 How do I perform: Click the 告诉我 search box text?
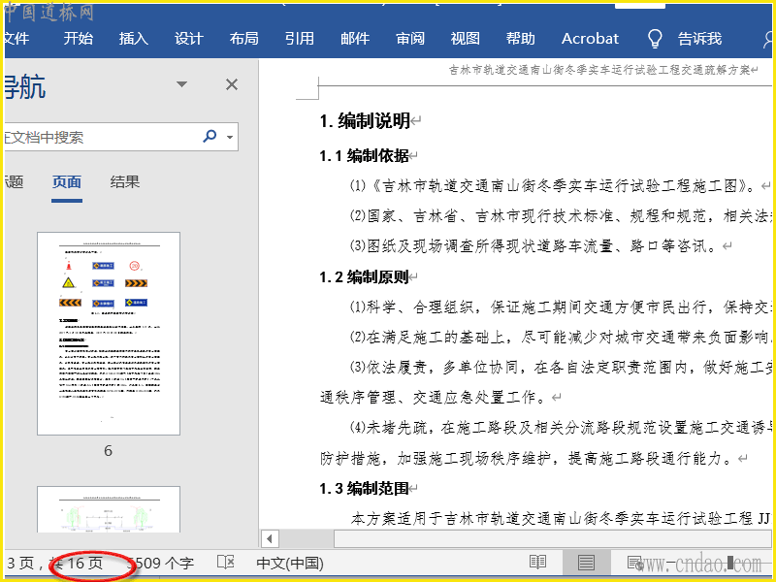tap(699, 38)
